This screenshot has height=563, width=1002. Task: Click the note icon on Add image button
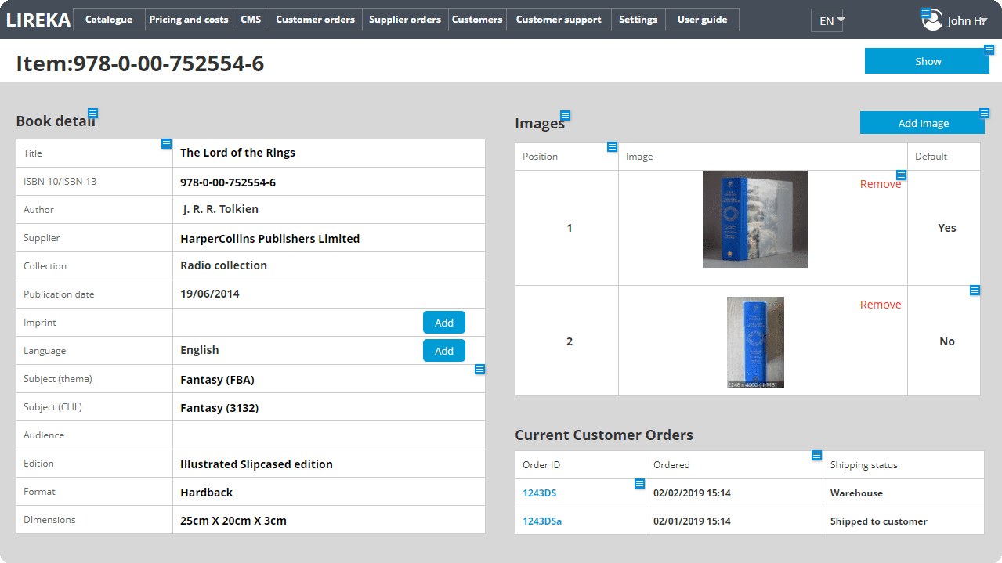pos(985,113)
